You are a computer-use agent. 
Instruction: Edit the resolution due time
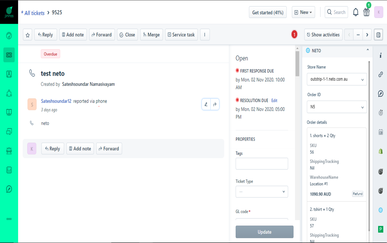[x=274, y=100]
